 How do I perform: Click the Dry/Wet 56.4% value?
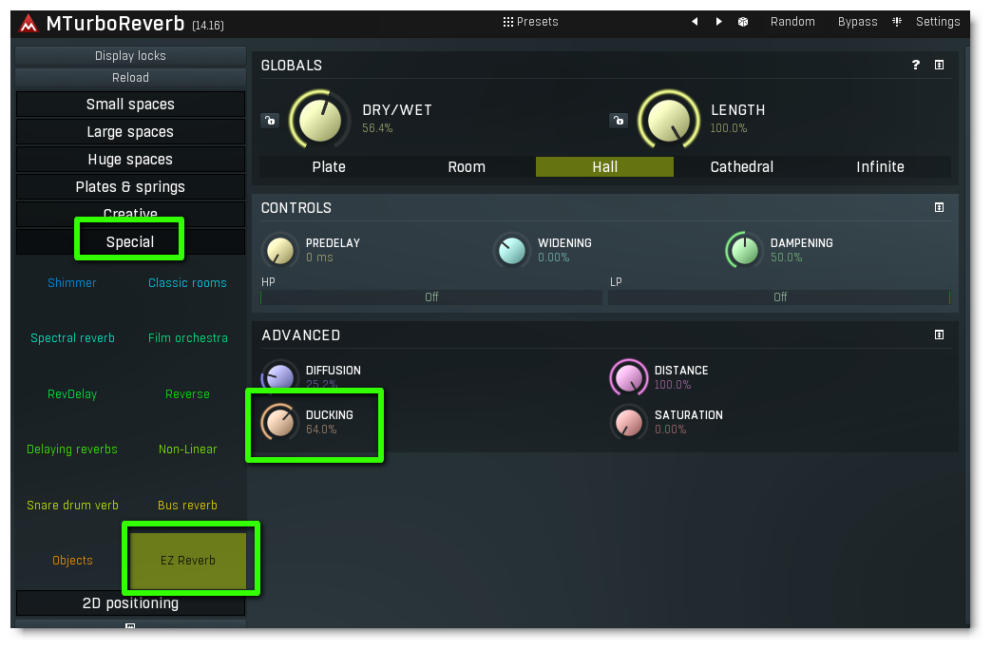point(377,128)
